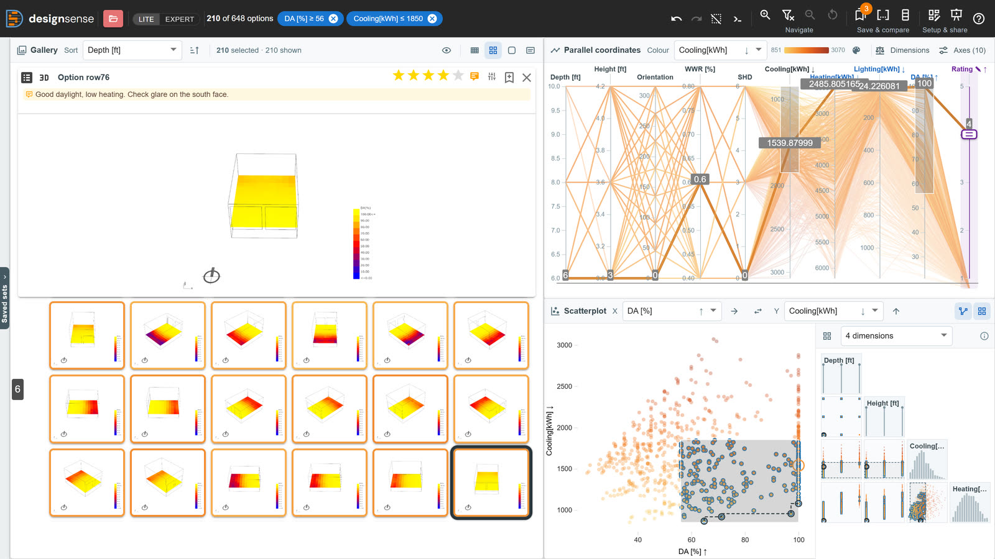Screen dimensions: 995x559
Task: Open the dashboard edit icon in Setup & share
Action: click(x=933, y=15)
